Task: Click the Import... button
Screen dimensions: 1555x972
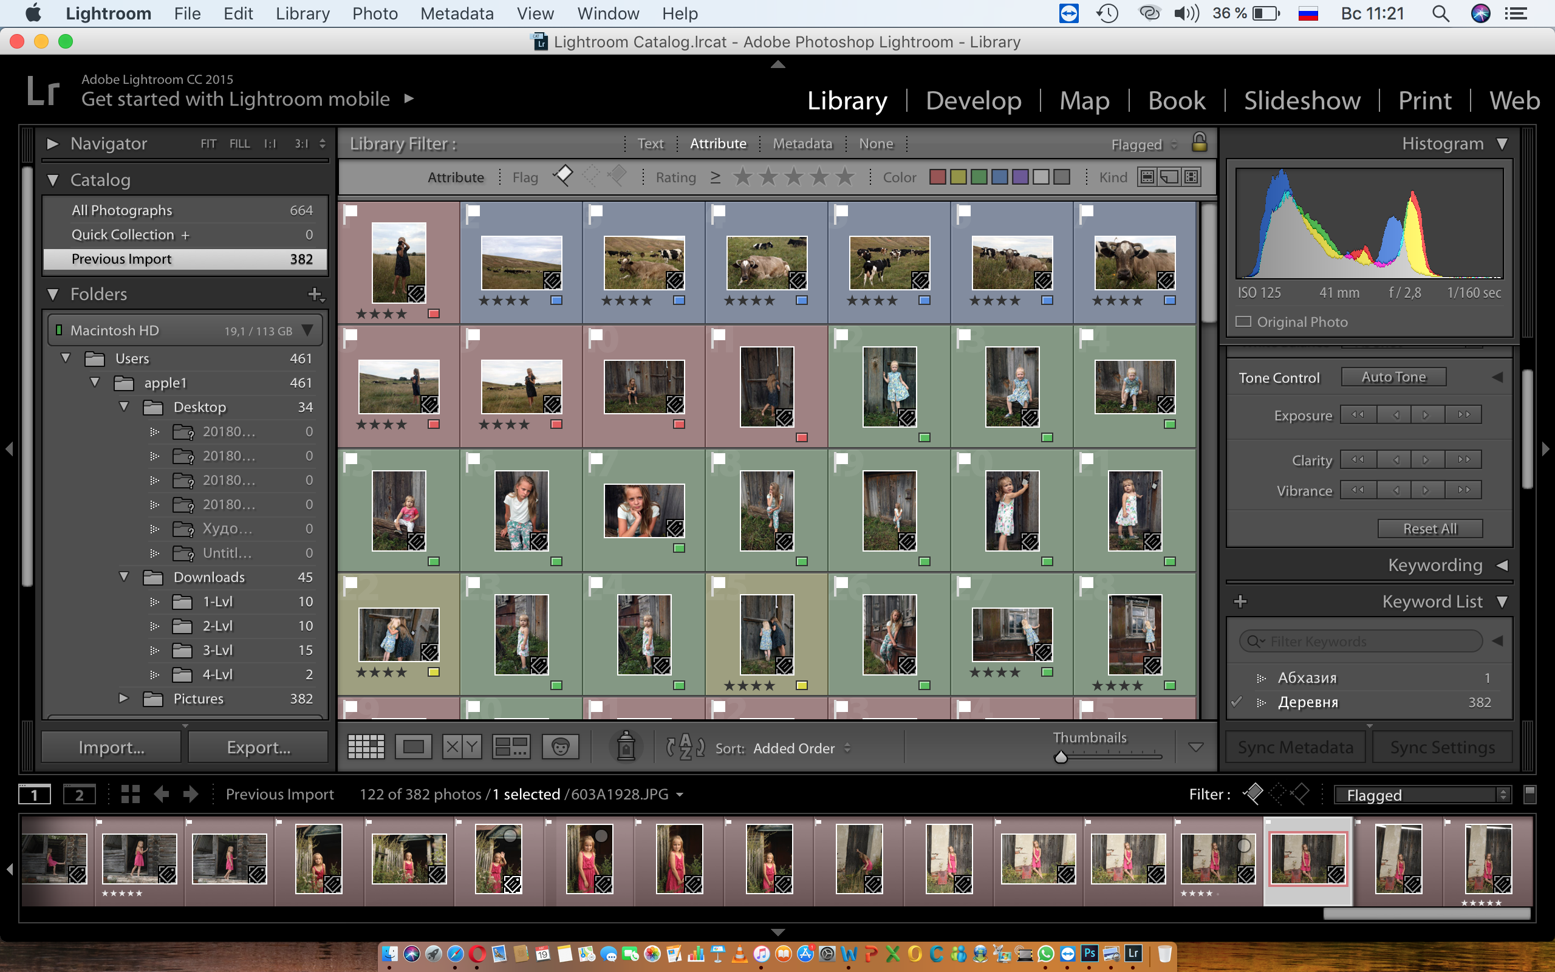Action: tap(111, 747)
